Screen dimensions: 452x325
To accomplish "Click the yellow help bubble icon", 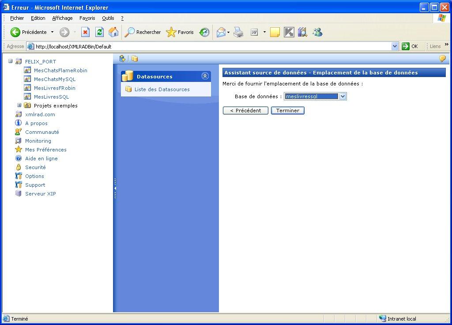I will [442, 59].
